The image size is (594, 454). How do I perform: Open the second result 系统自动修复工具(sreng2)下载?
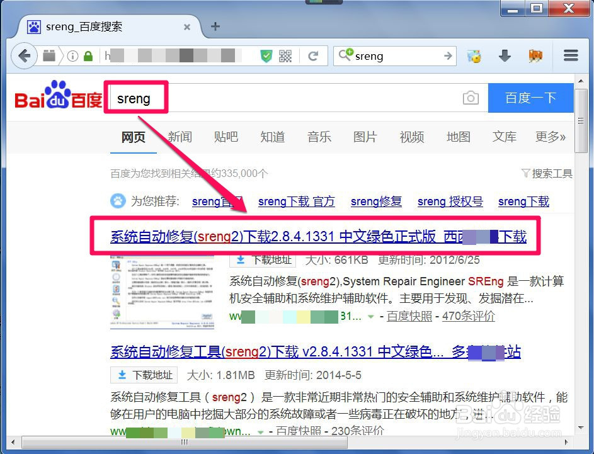coord(315,352)
